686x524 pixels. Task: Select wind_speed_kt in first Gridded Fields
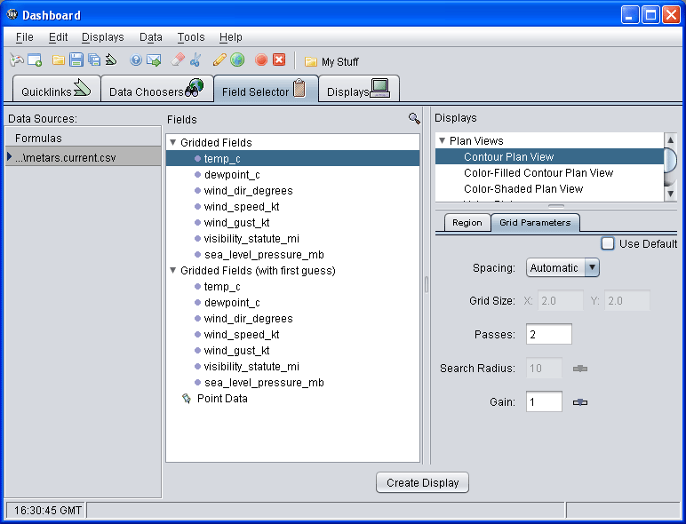241,206
